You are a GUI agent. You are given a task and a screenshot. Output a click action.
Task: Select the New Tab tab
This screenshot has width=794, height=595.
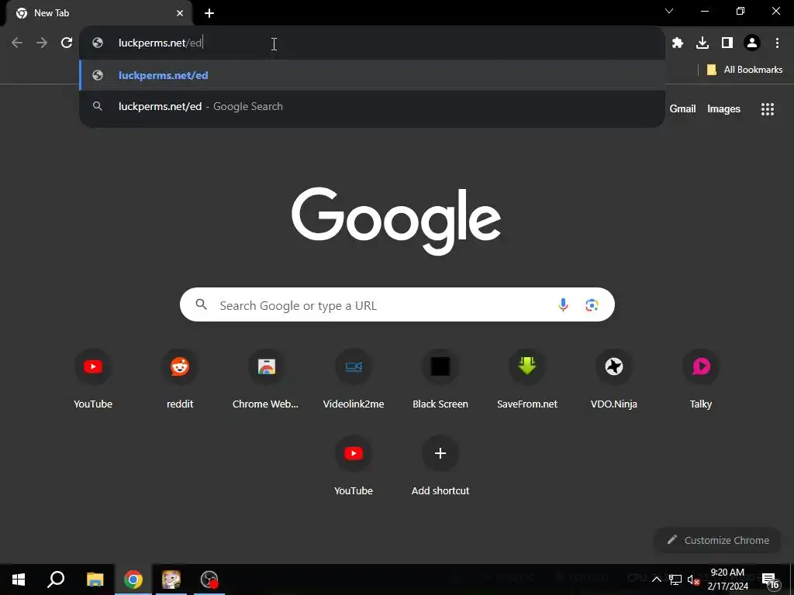pyautogui.click(x=99, y=13)
